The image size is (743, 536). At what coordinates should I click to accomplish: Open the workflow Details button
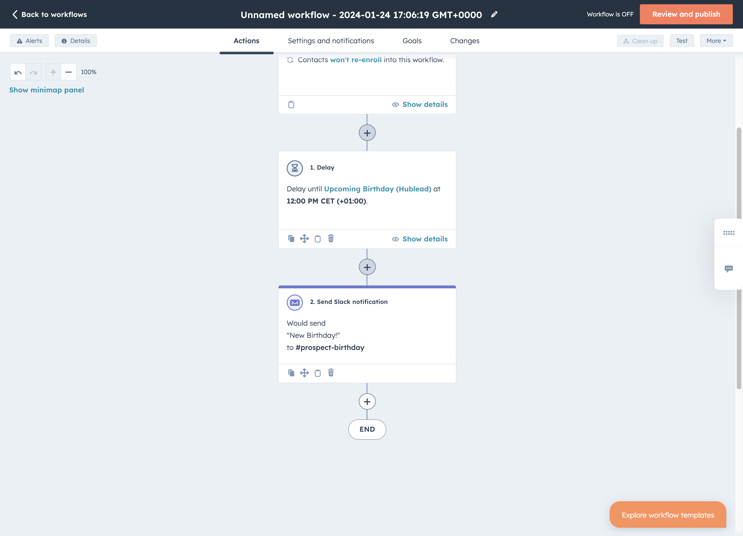click(76, 41)
